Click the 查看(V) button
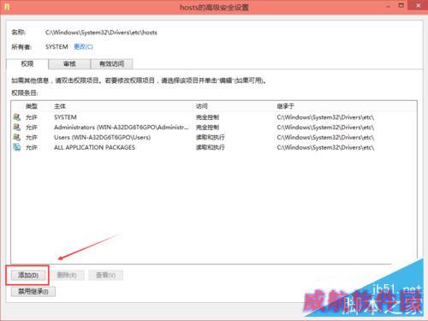Image resolution: width=428 pixels, height=321 pixels. pos(105,276)
